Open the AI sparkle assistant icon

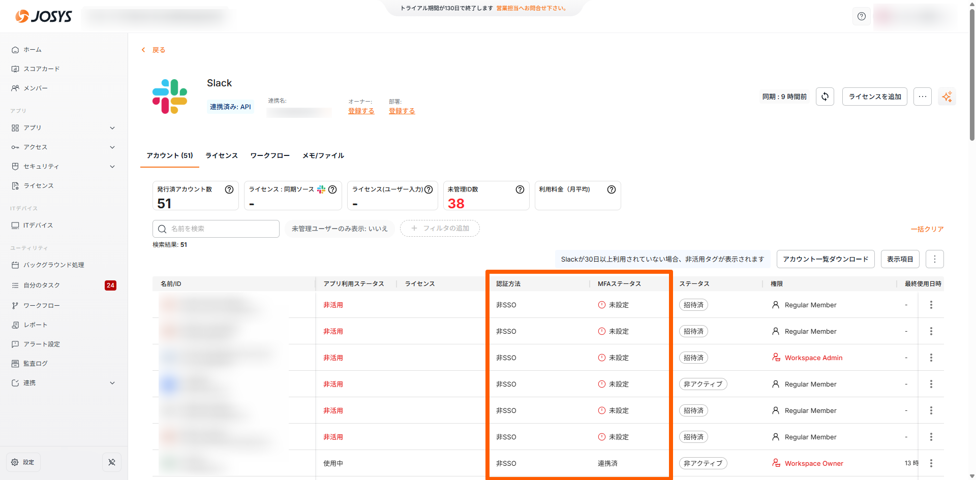click(x=947, y=97)
